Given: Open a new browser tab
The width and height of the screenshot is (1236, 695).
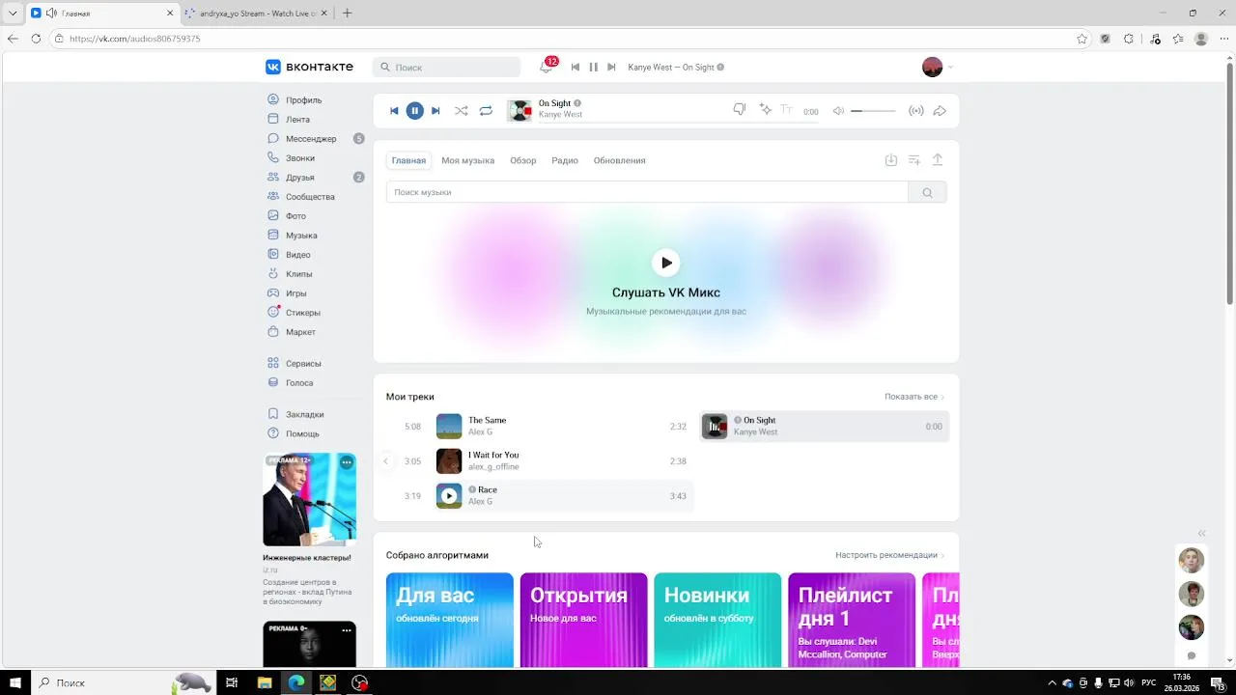Looking at the screenshot, I should 348,14.
